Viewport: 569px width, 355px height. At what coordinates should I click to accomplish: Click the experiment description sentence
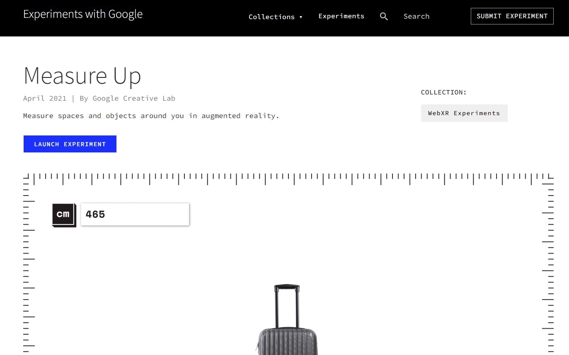click(151, 116)
